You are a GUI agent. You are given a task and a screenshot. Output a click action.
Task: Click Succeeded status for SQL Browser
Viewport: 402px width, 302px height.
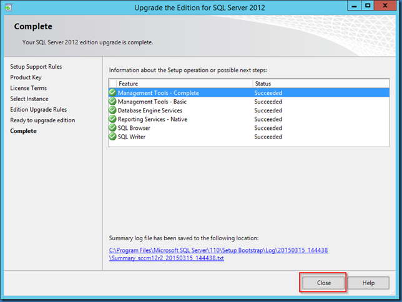(268, 128)
